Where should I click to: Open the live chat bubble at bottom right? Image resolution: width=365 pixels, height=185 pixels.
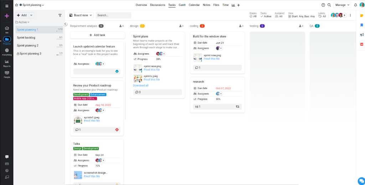click(361, 181)
